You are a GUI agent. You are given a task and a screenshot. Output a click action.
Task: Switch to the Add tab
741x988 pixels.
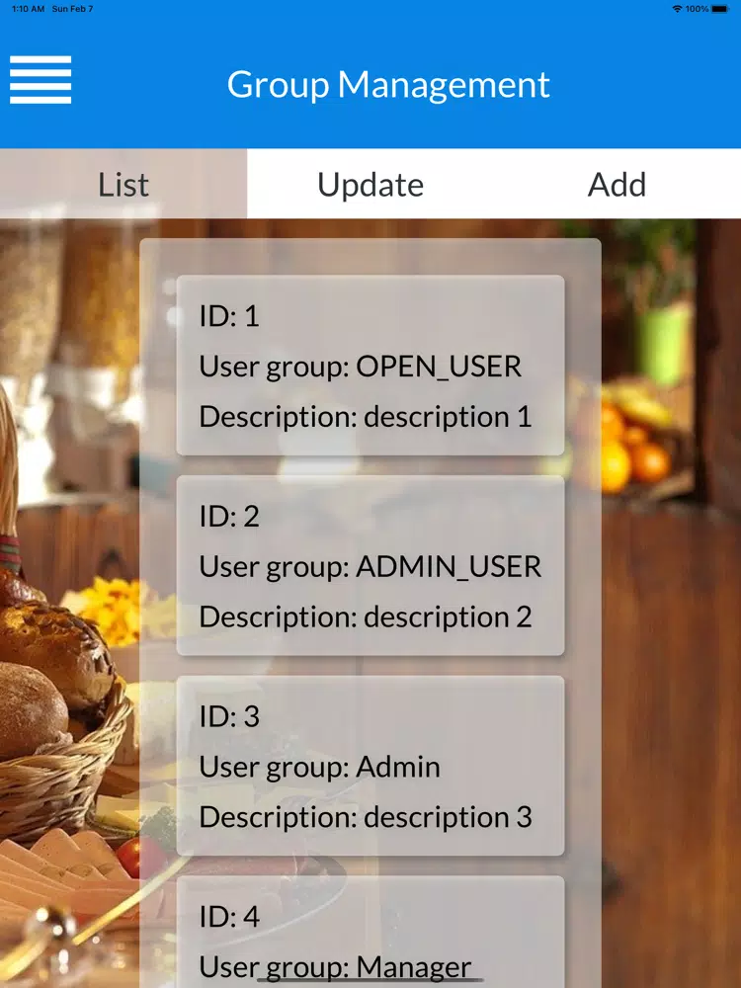pos(617,184)
